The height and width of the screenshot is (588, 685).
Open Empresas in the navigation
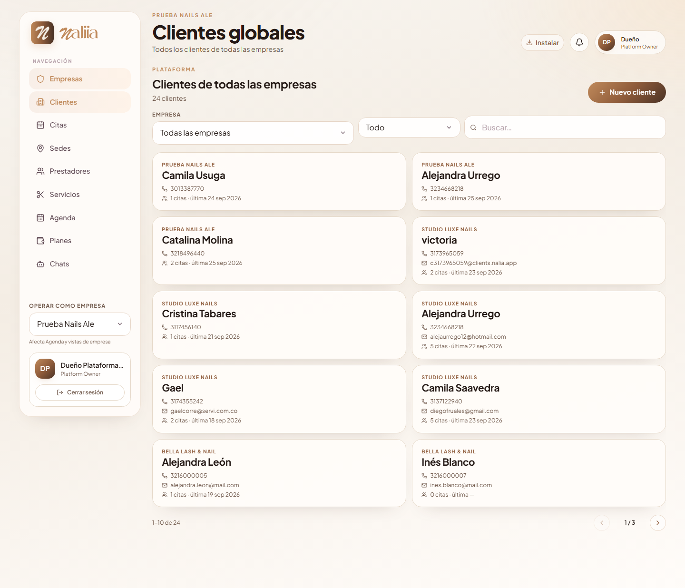click(x=80, y=79)
